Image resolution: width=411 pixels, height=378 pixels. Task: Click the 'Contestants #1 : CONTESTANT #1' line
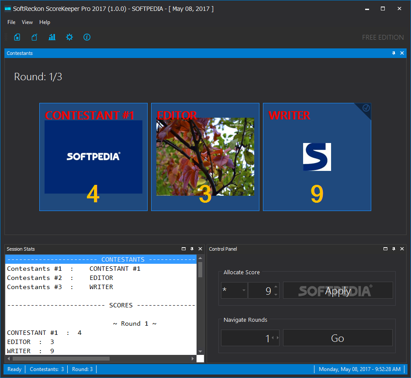tap(74, 269)
